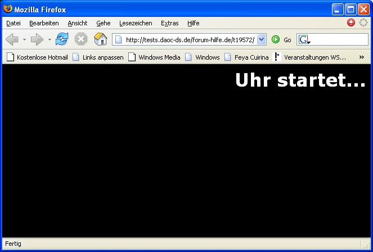Screen dimensions: 373x252
Task: Show more bookmarks via chevron
Action: pyautogui.click(x=361, y=57)
